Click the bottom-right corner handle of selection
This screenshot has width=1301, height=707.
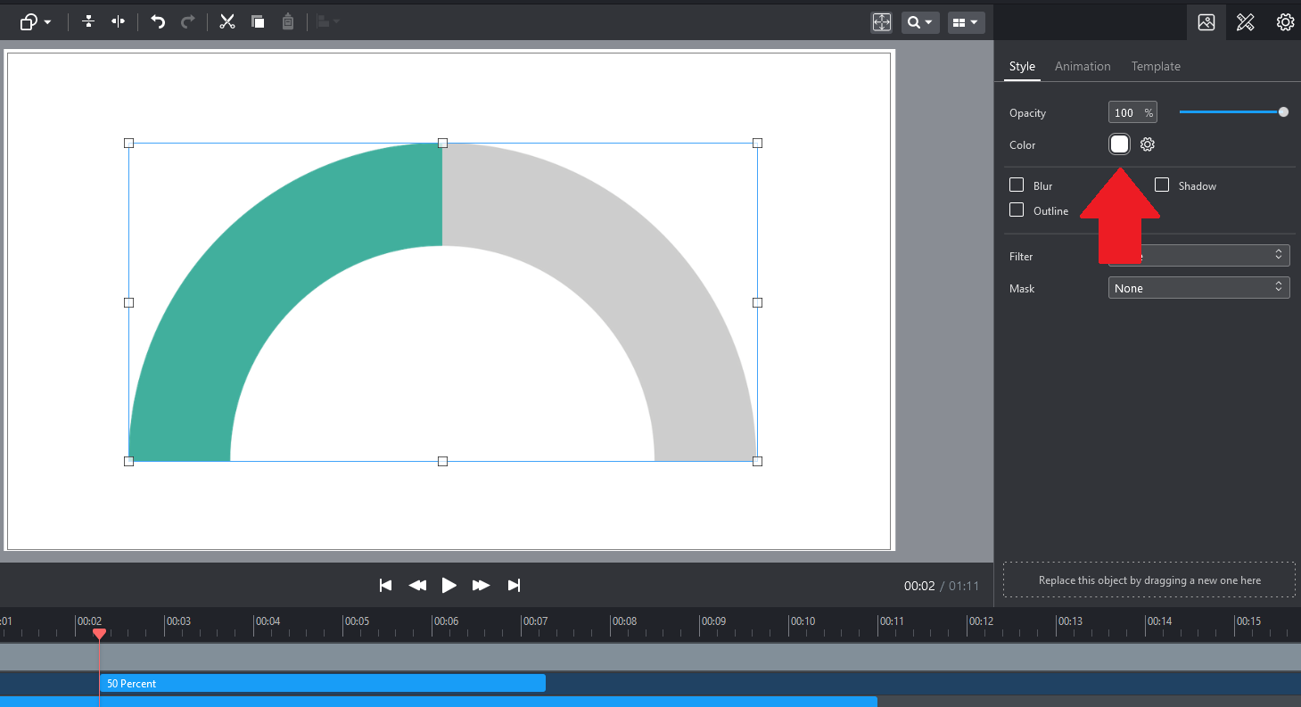click(x=757, y=461)
